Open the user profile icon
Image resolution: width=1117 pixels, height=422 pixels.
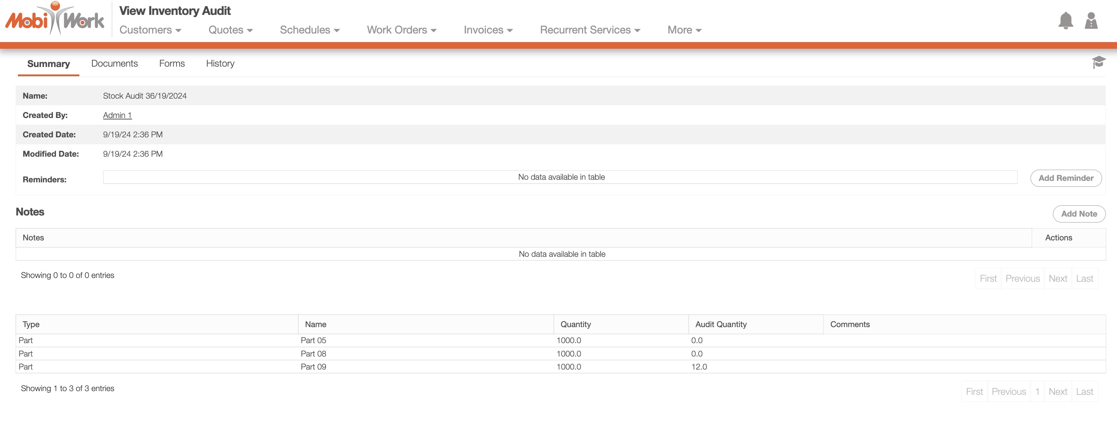tap(1091, 21)
